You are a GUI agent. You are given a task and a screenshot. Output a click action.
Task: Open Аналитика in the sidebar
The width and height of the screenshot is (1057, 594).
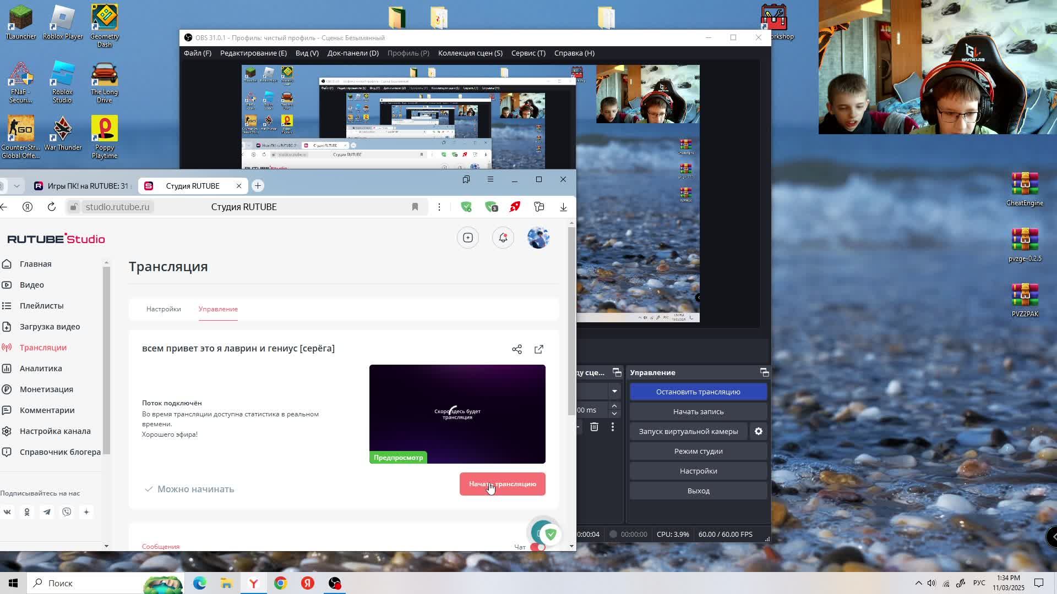point(41,369)
